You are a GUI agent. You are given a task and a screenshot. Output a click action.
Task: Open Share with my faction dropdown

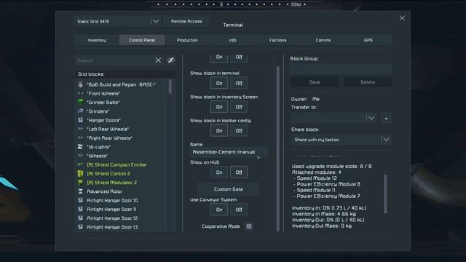341,140
